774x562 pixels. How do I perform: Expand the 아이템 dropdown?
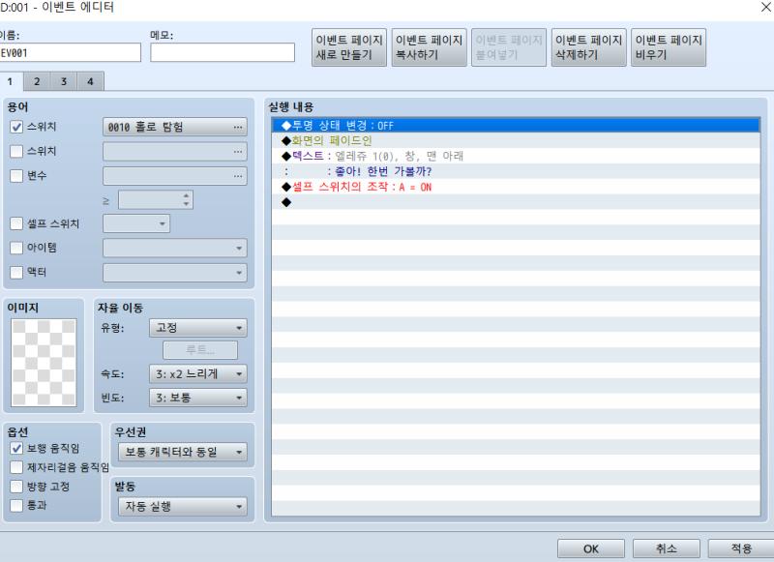click(175, 248)
